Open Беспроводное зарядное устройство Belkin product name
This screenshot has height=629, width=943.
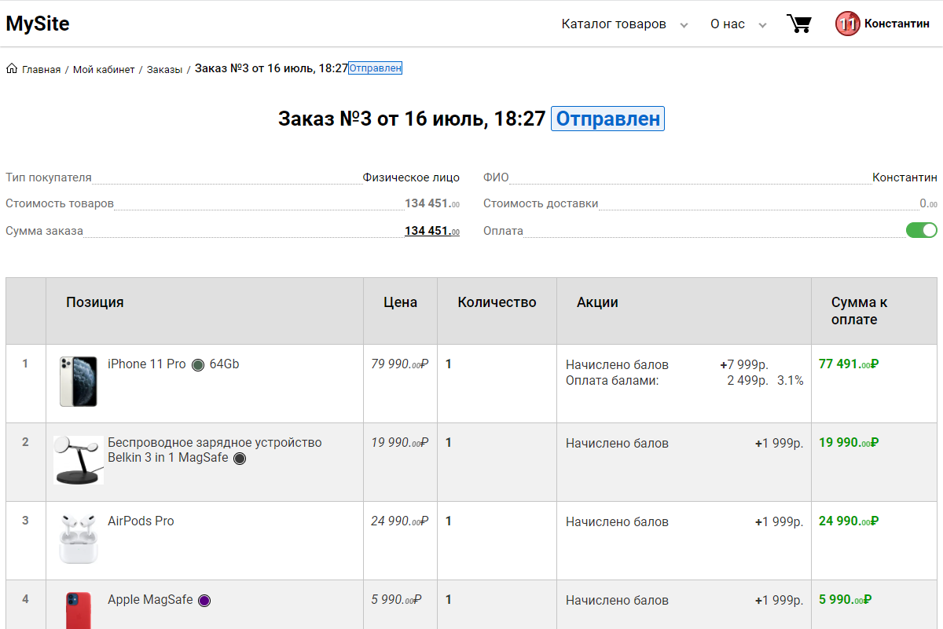coord(215,450)
